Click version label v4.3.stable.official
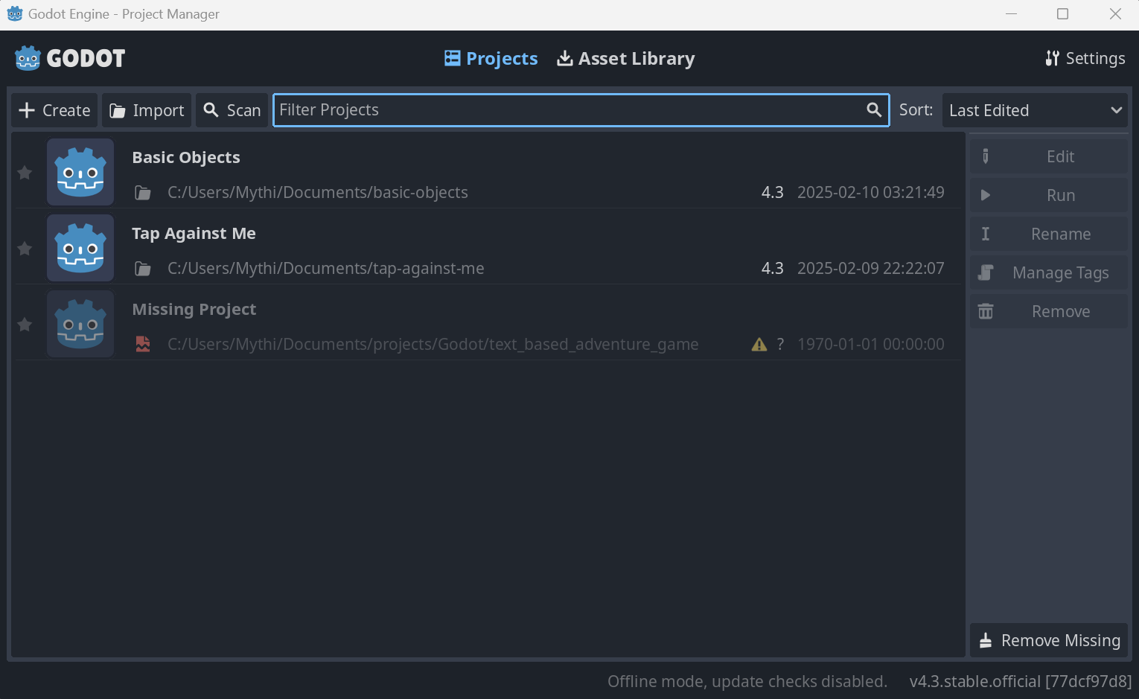Viewport: 1139px width, 699px height. 1021,682
